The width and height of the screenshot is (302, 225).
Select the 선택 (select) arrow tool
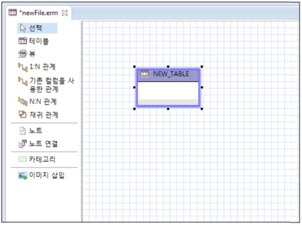click(x=37, y=28)
